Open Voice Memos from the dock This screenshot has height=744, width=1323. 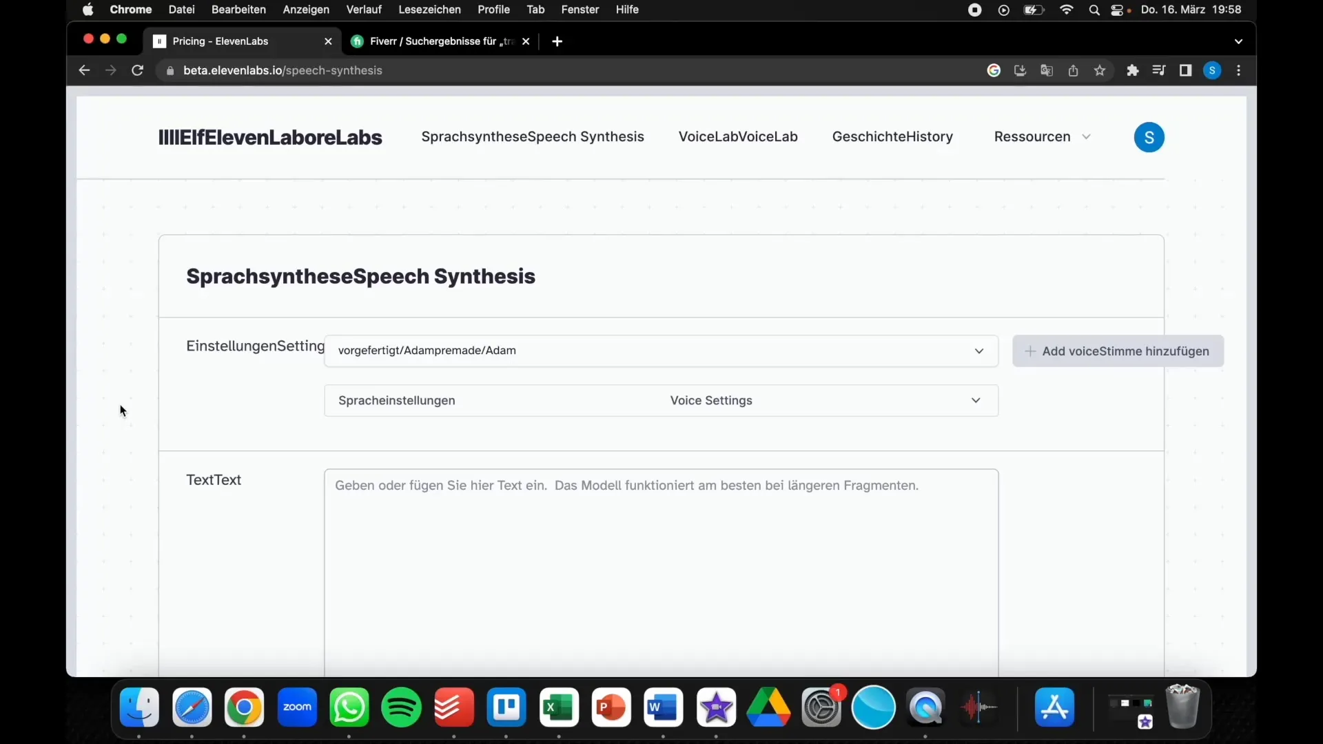978,707
